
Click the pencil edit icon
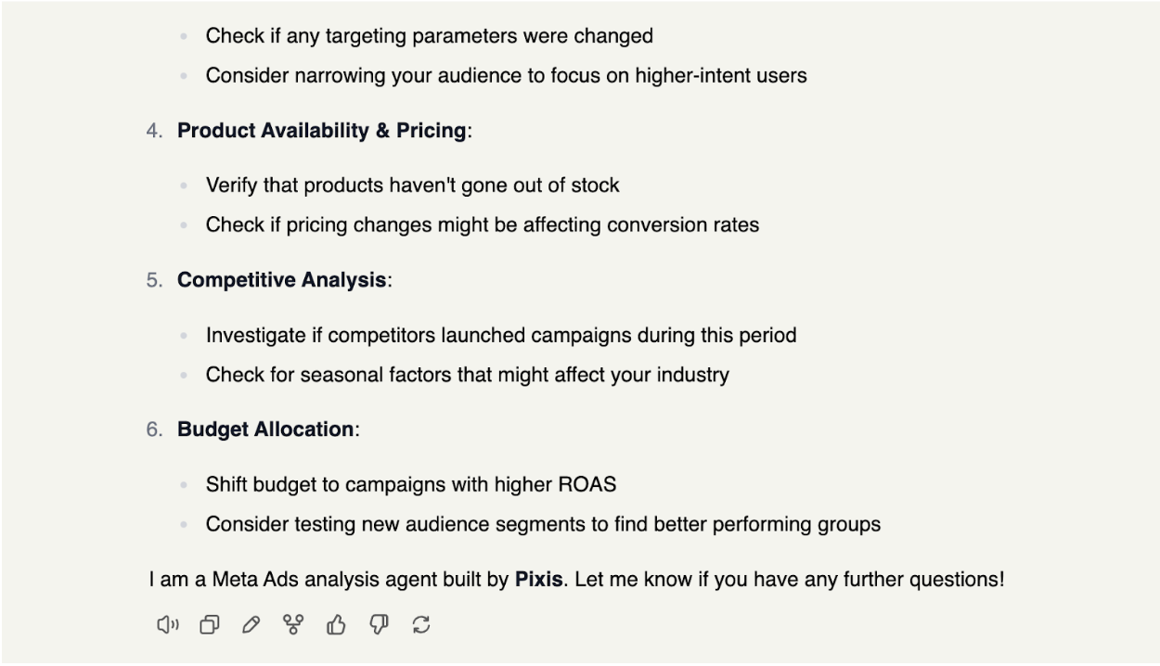[x=251, y=625]
